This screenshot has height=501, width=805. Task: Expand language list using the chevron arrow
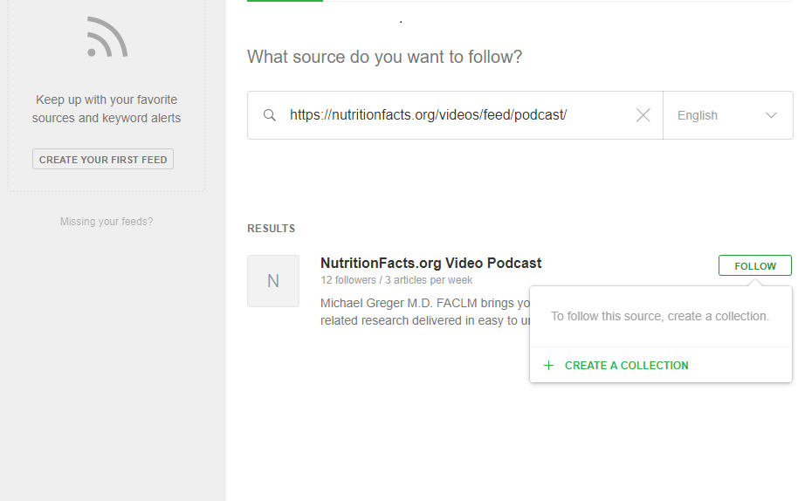[x=772, y=115]
